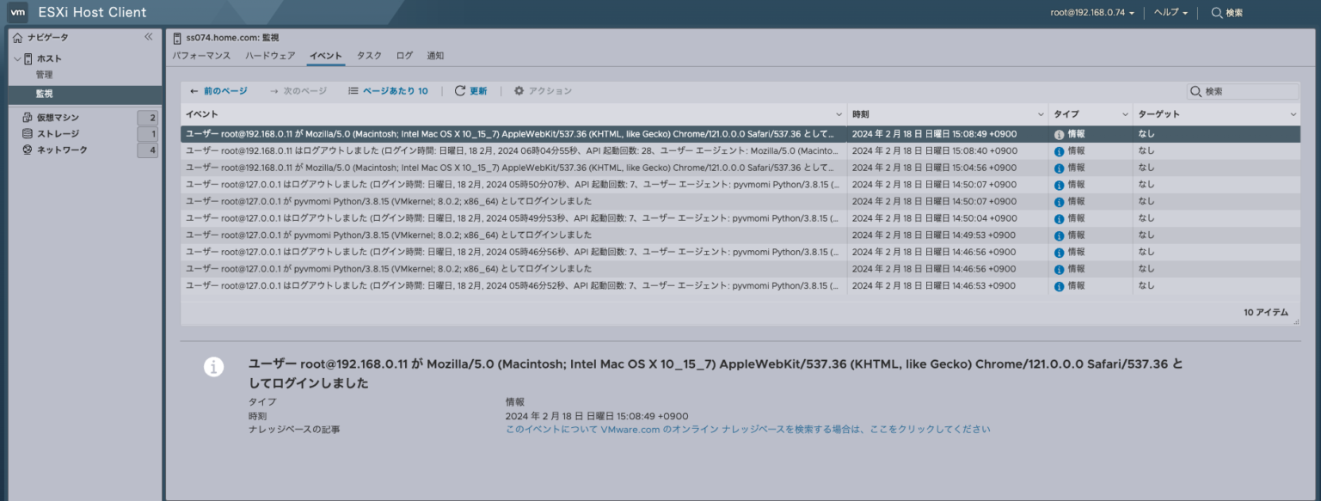Click info icon on 15:04:56 event row
1321x501 pixels.
pos(1059,168)
